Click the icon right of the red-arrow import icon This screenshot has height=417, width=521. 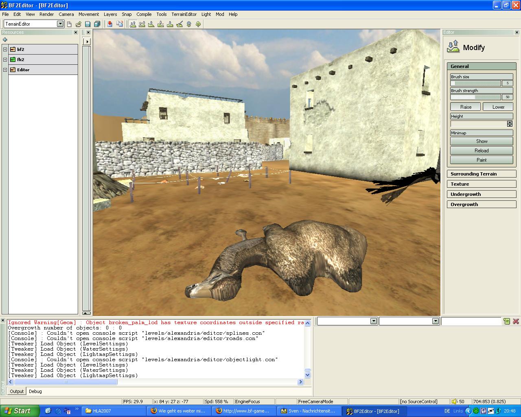pos(119,24)
